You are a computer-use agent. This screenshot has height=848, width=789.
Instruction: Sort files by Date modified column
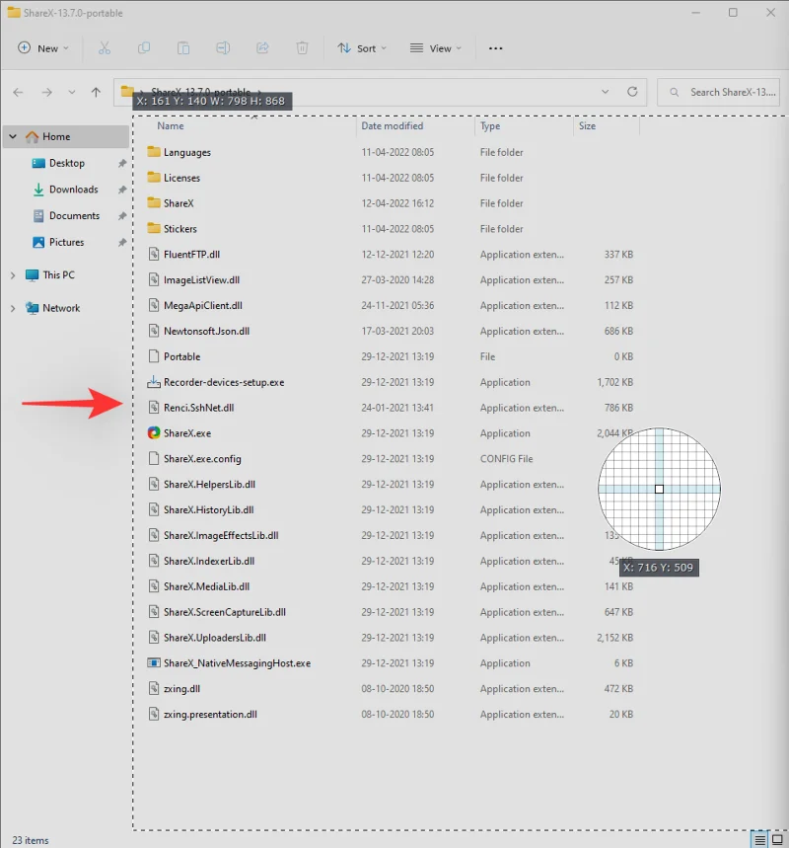393,126
